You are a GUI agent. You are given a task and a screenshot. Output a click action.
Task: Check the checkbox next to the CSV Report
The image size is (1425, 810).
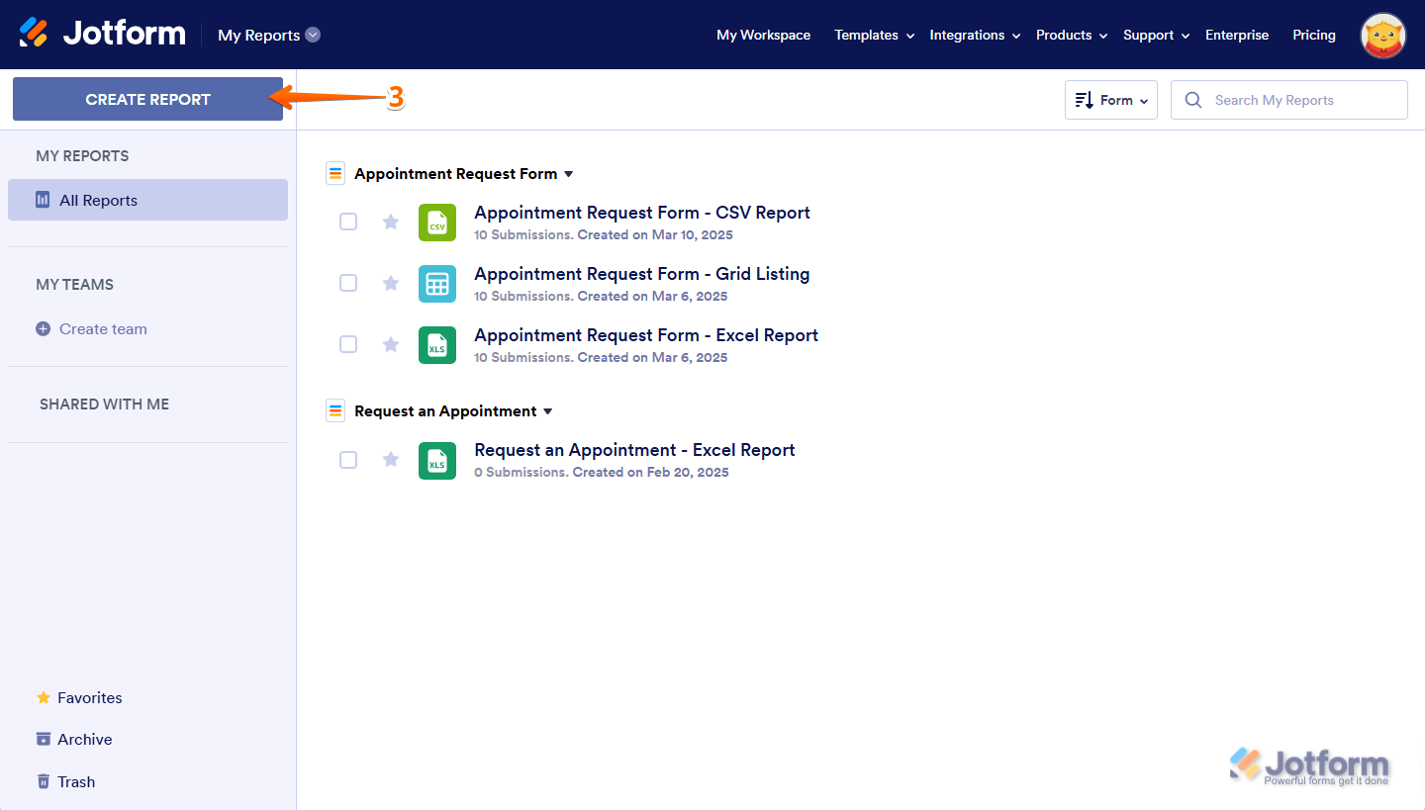tap(348, 222)
